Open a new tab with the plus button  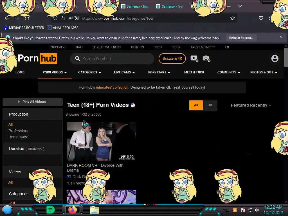(229, 6)
